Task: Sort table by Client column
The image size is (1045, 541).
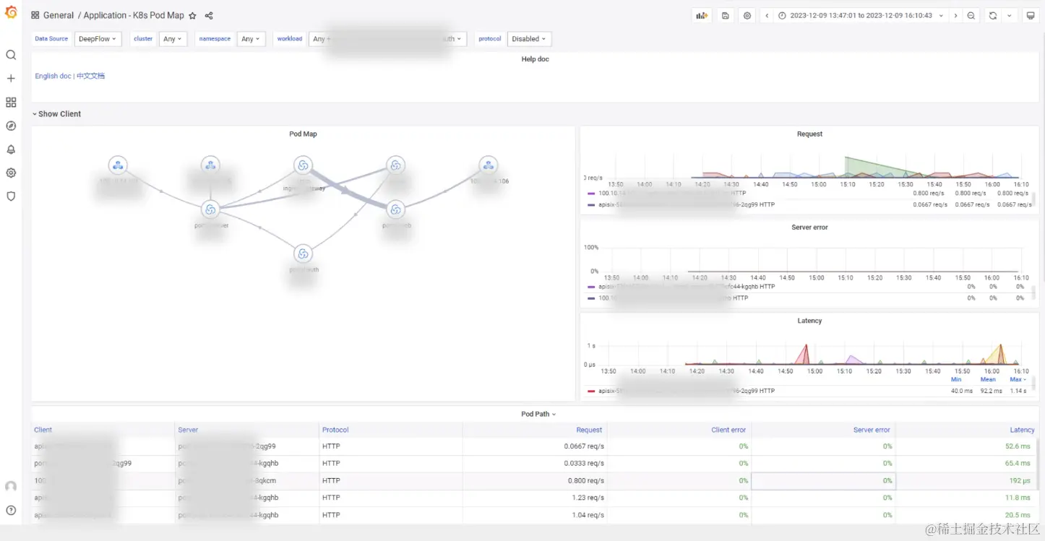Action: coord(43,430)
